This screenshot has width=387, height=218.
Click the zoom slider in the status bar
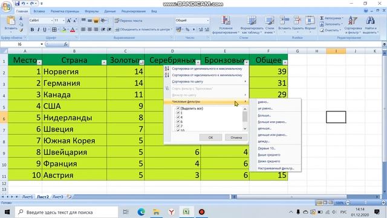(365, 203)
